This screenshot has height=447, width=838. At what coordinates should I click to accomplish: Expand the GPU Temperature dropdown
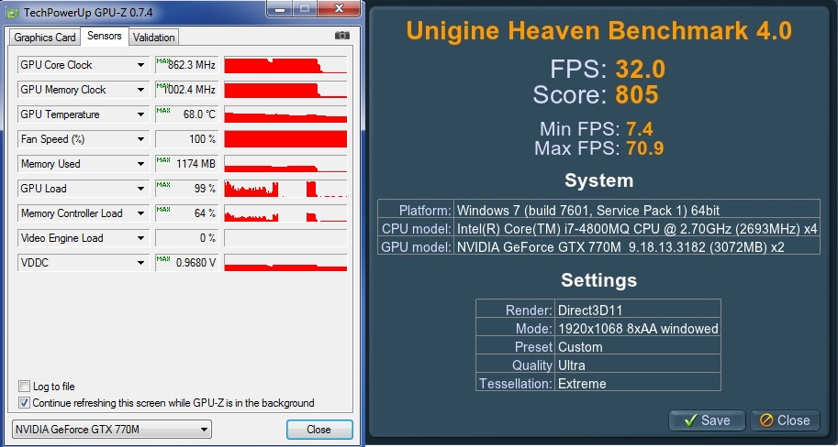coord(140,114)
